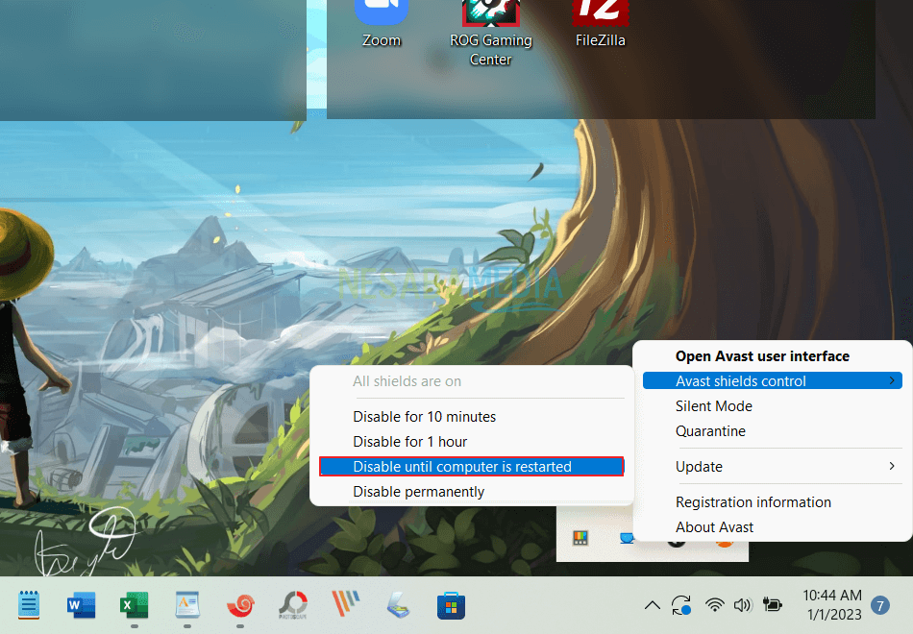Viewport: 913px width, 634px height.
Task: Open Microsoft Store from the taskbar
Action: (x=452, y=605)
